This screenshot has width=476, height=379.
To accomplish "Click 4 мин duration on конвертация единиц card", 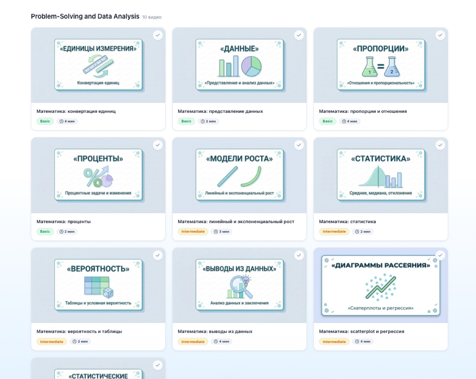I will pos(67,121).
